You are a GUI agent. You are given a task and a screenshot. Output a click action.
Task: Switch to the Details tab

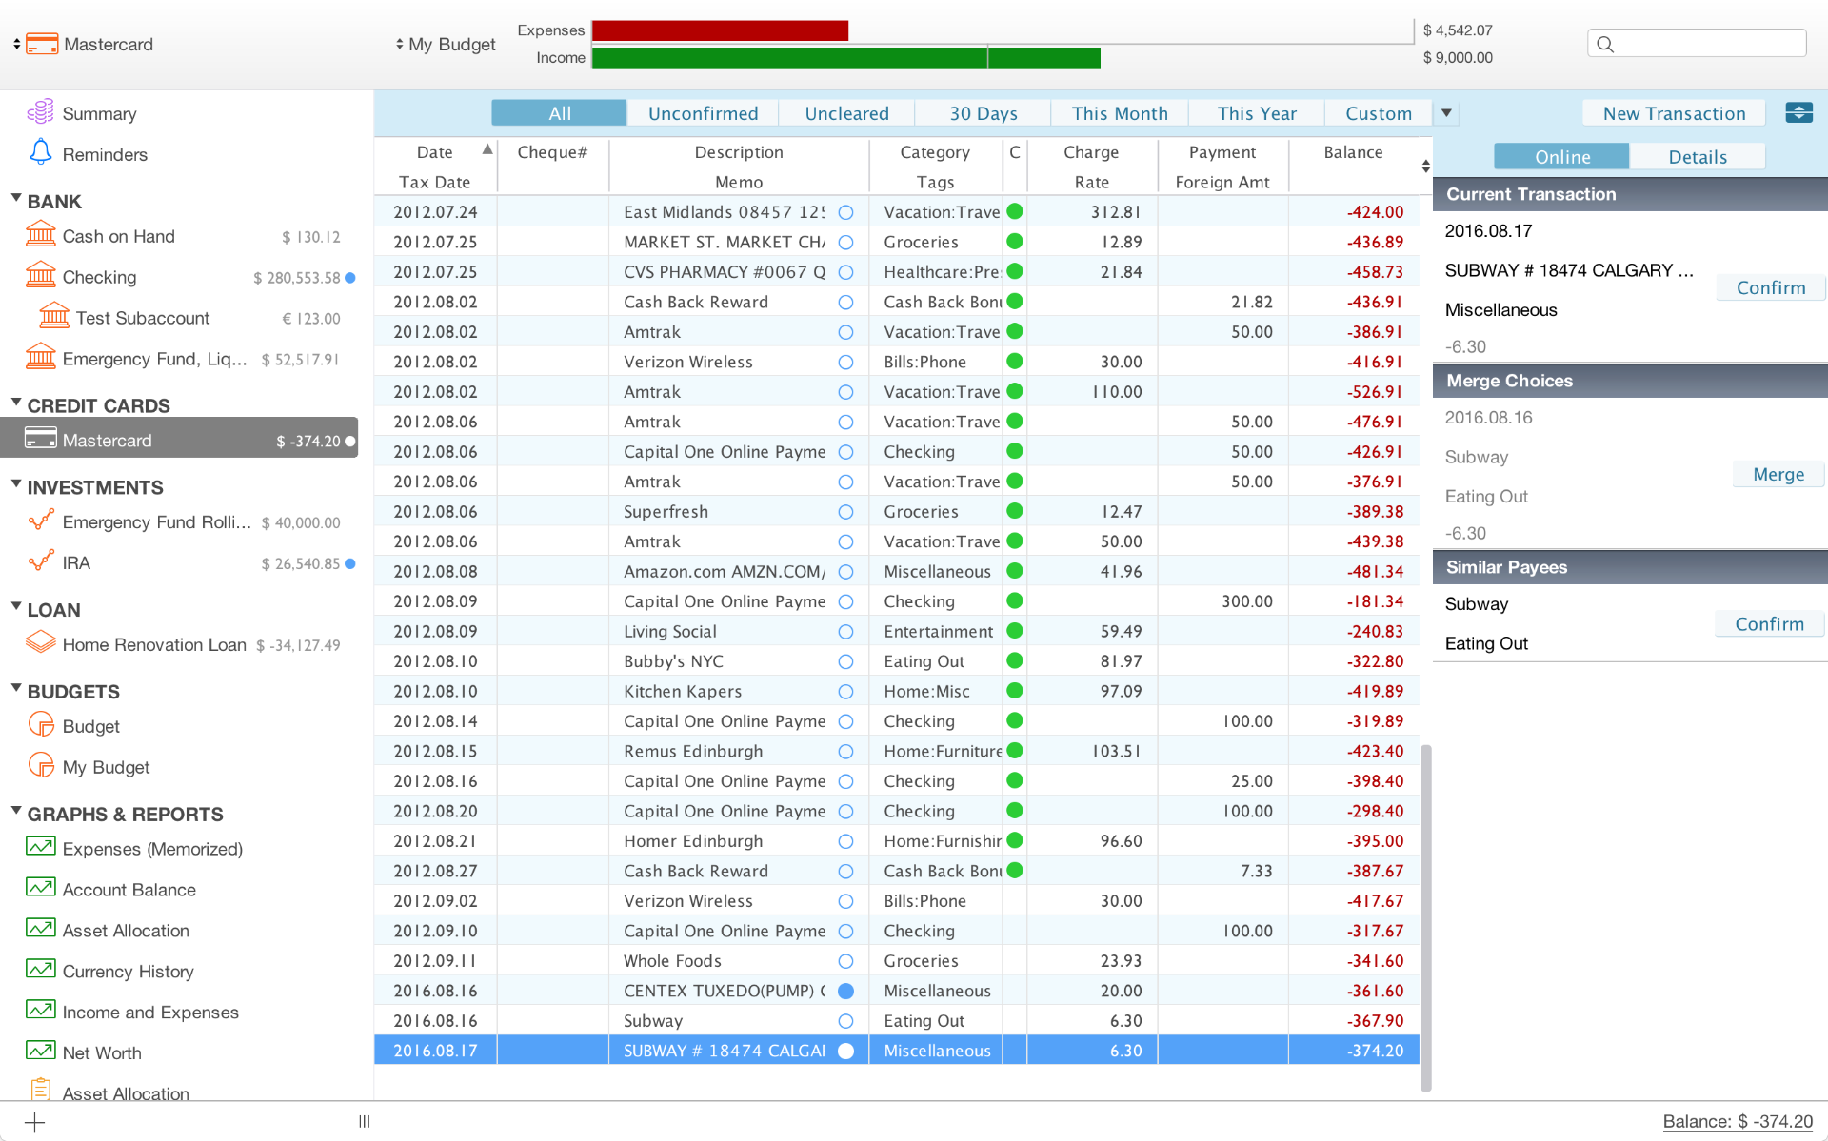[1698, 157]
